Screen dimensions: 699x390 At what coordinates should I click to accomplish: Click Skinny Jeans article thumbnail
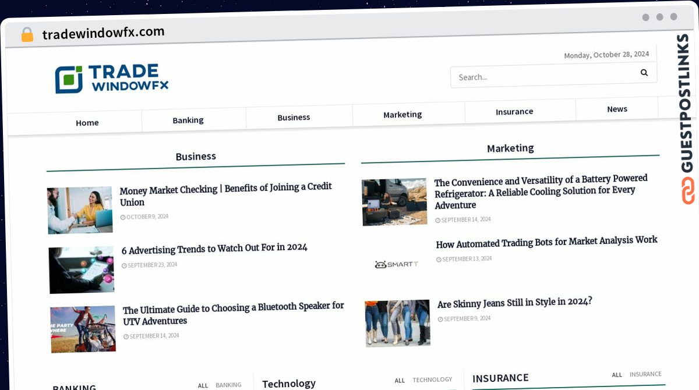[397, 323]
